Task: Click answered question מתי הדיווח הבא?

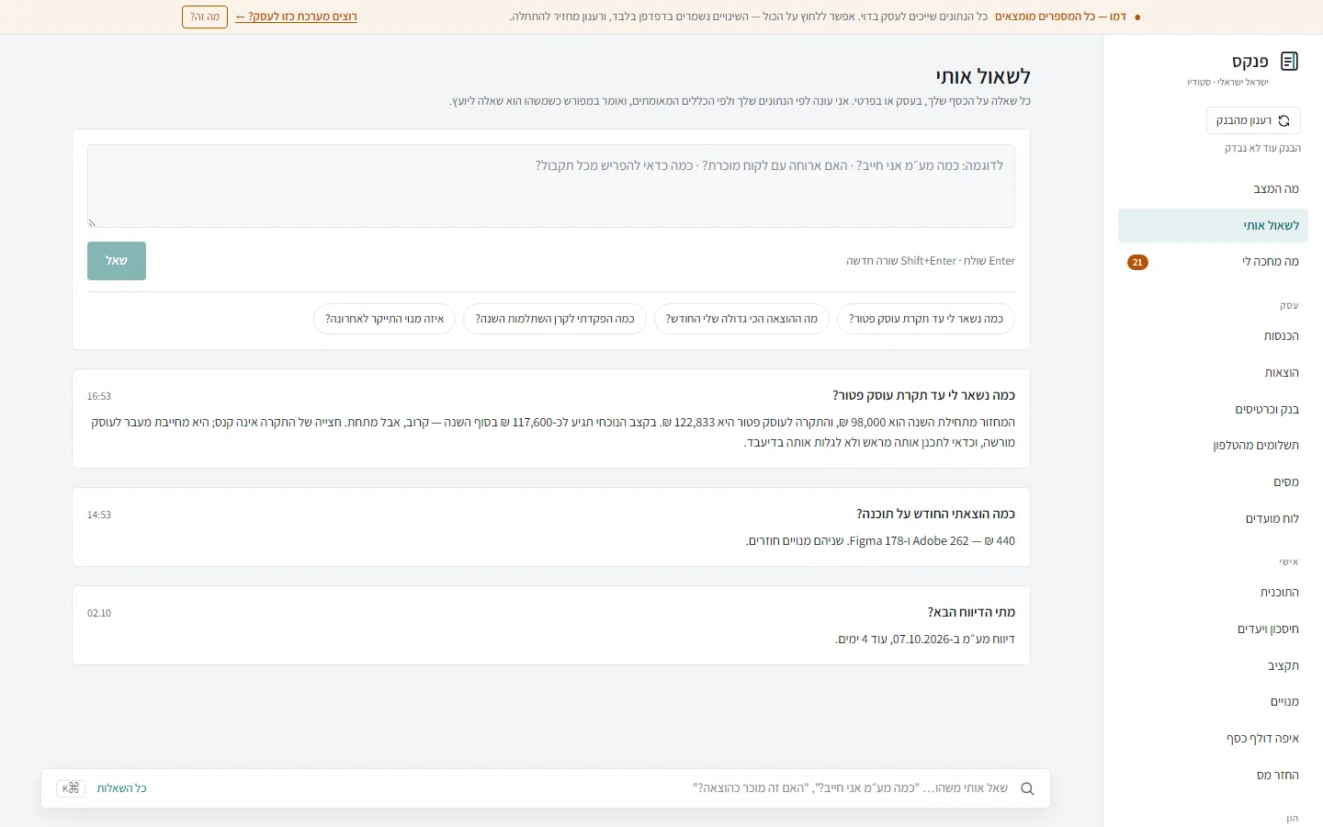Action: point(971,612)
